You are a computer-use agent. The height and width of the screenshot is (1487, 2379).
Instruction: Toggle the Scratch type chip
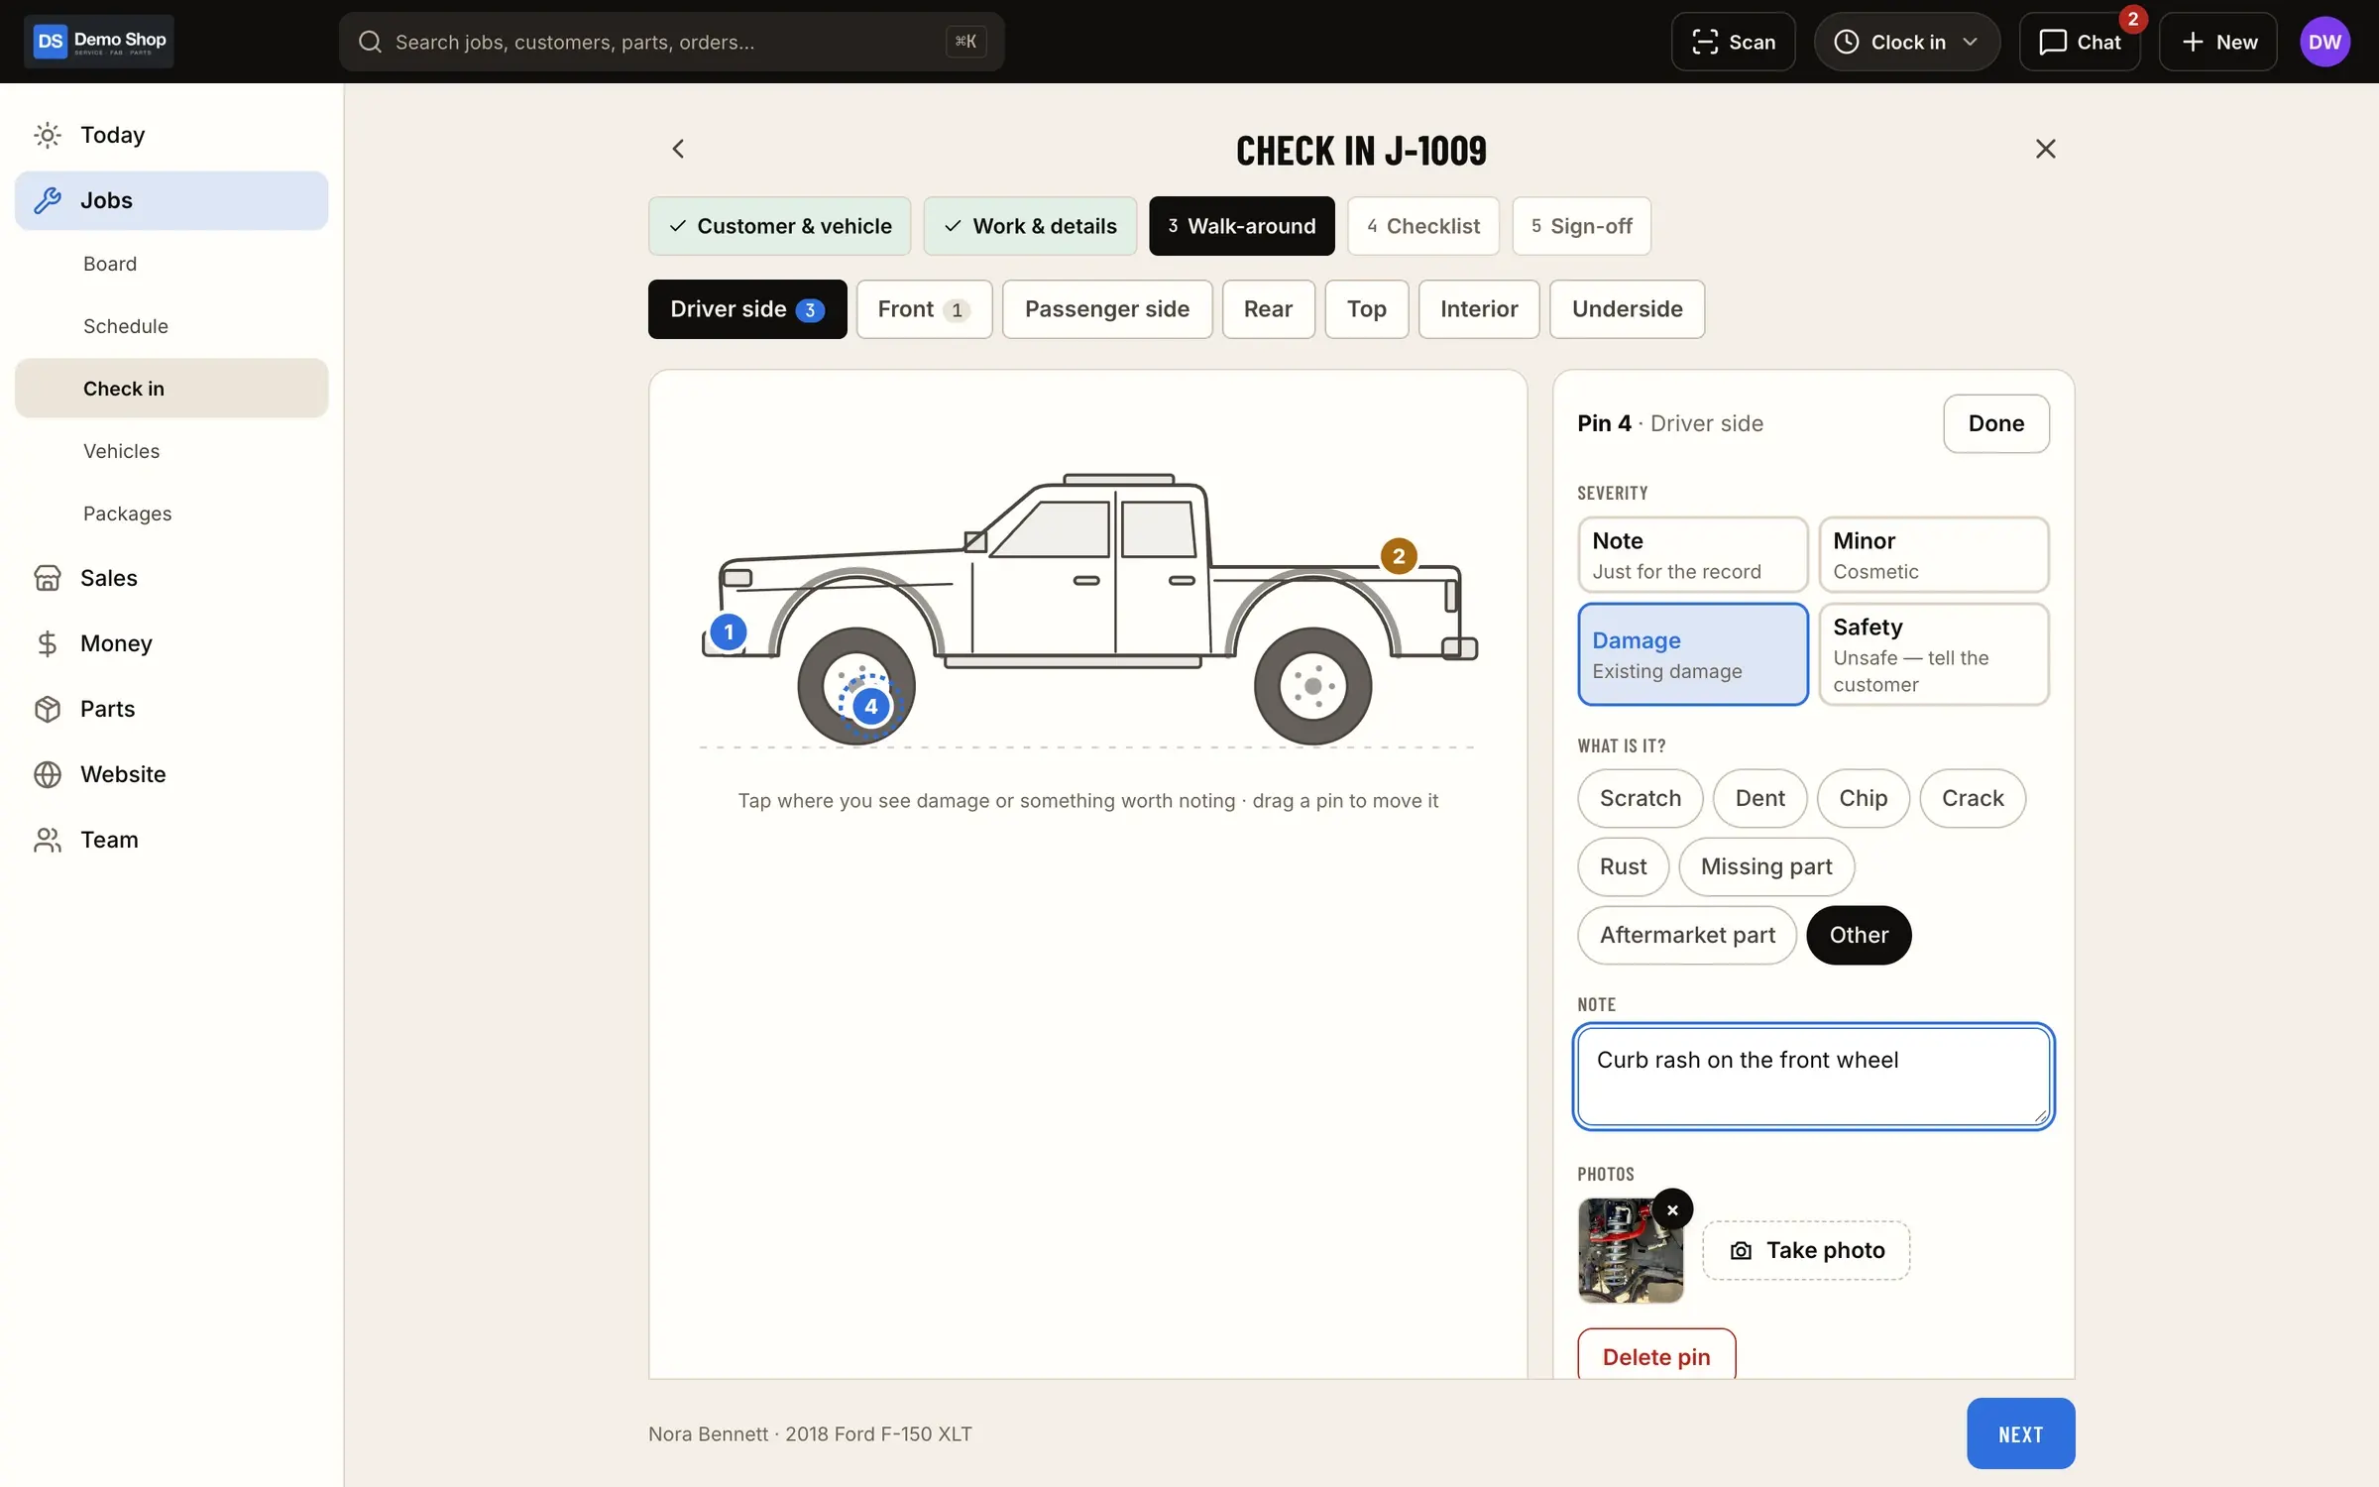(x=1640, y=798)
